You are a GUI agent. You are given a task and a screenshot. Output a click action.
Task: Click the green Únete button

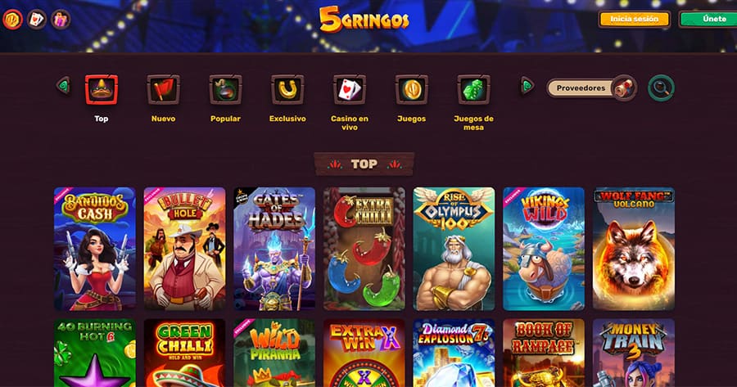(708, 20)
